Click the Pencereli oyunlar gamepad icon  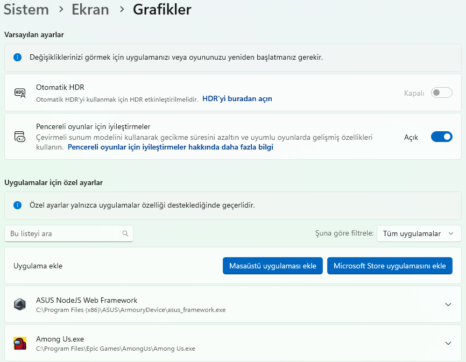coord(20,137)
